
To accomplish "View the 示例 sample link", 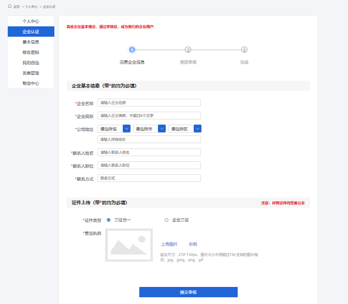I will point(193,244).
